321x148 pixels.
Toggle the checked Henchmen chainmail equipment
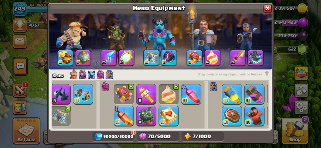coord(61,116)
